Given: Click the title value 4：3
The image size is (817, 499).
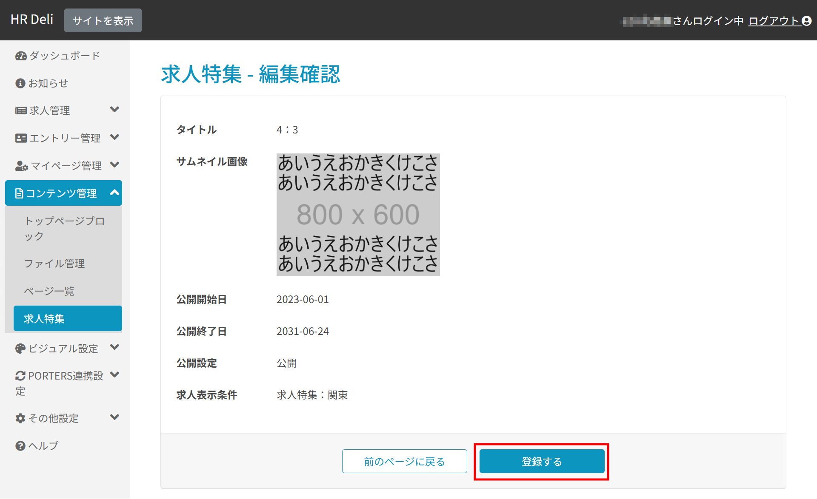Looking at the screenshot, I should [x=287, y=130].
